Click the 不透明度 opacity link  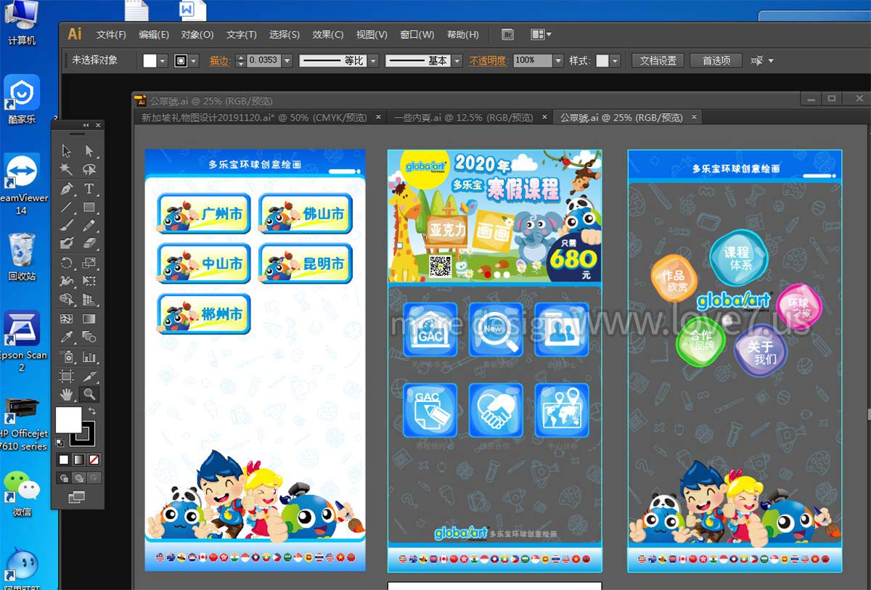(488, 61)
